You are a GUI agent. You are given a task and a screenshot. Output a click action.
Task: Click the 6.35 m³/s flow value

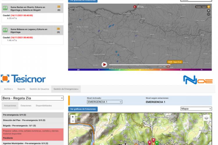[x=12, y=18]
